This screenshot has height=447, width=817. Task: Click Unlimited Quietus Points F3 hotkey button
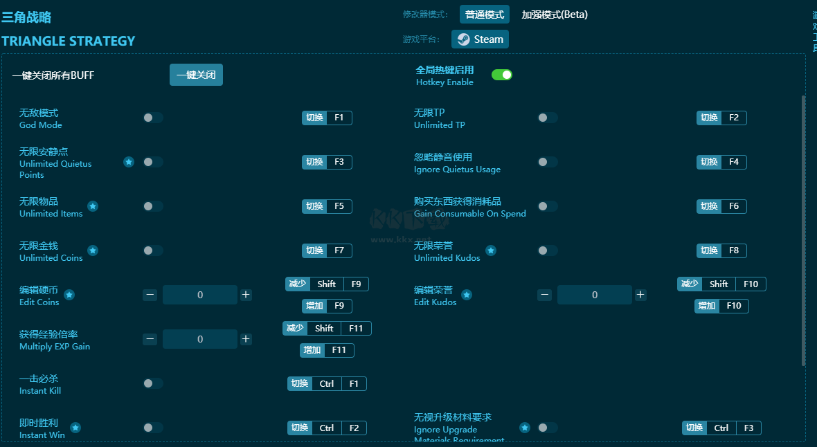(327, 162)
